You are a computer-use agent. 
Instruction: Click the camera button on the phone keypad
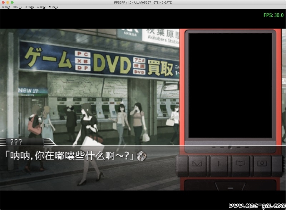[x=262, y=163]
